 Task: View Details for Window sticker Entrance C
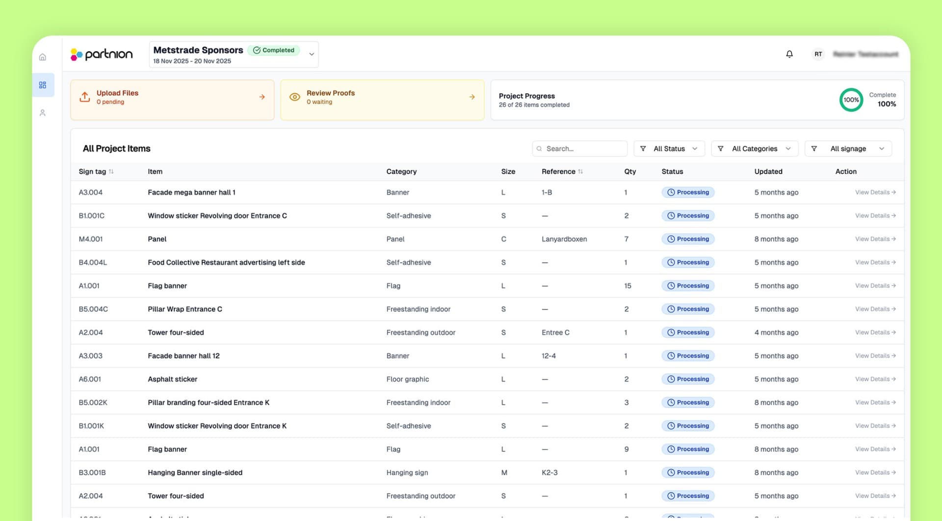pos(875,216)
